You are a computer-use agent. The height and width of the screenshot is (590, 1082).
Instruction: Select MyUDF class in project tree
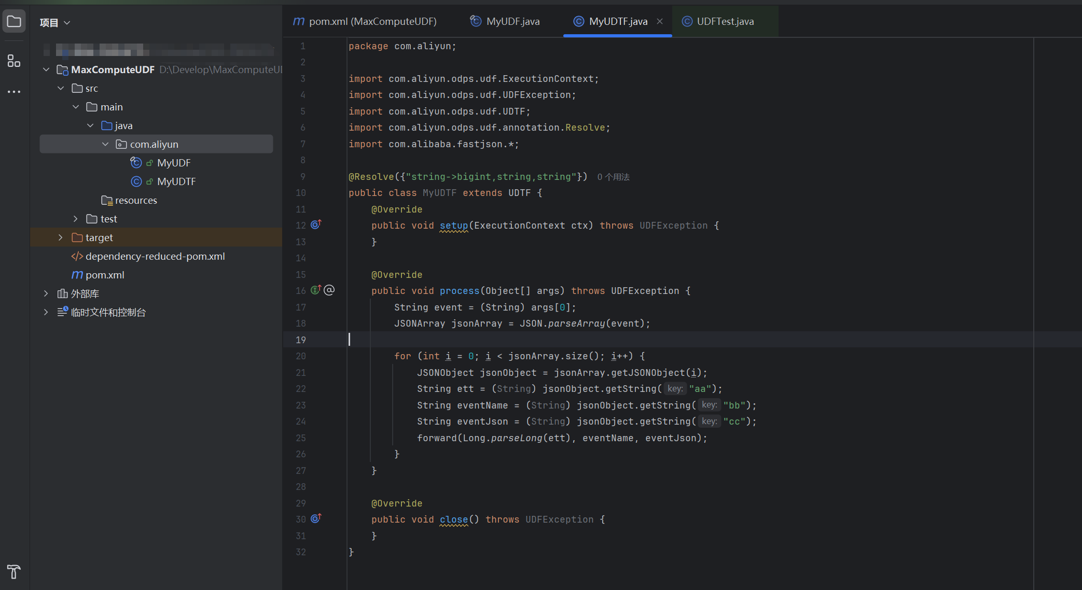pyautogui.click(x=173, y=163)
